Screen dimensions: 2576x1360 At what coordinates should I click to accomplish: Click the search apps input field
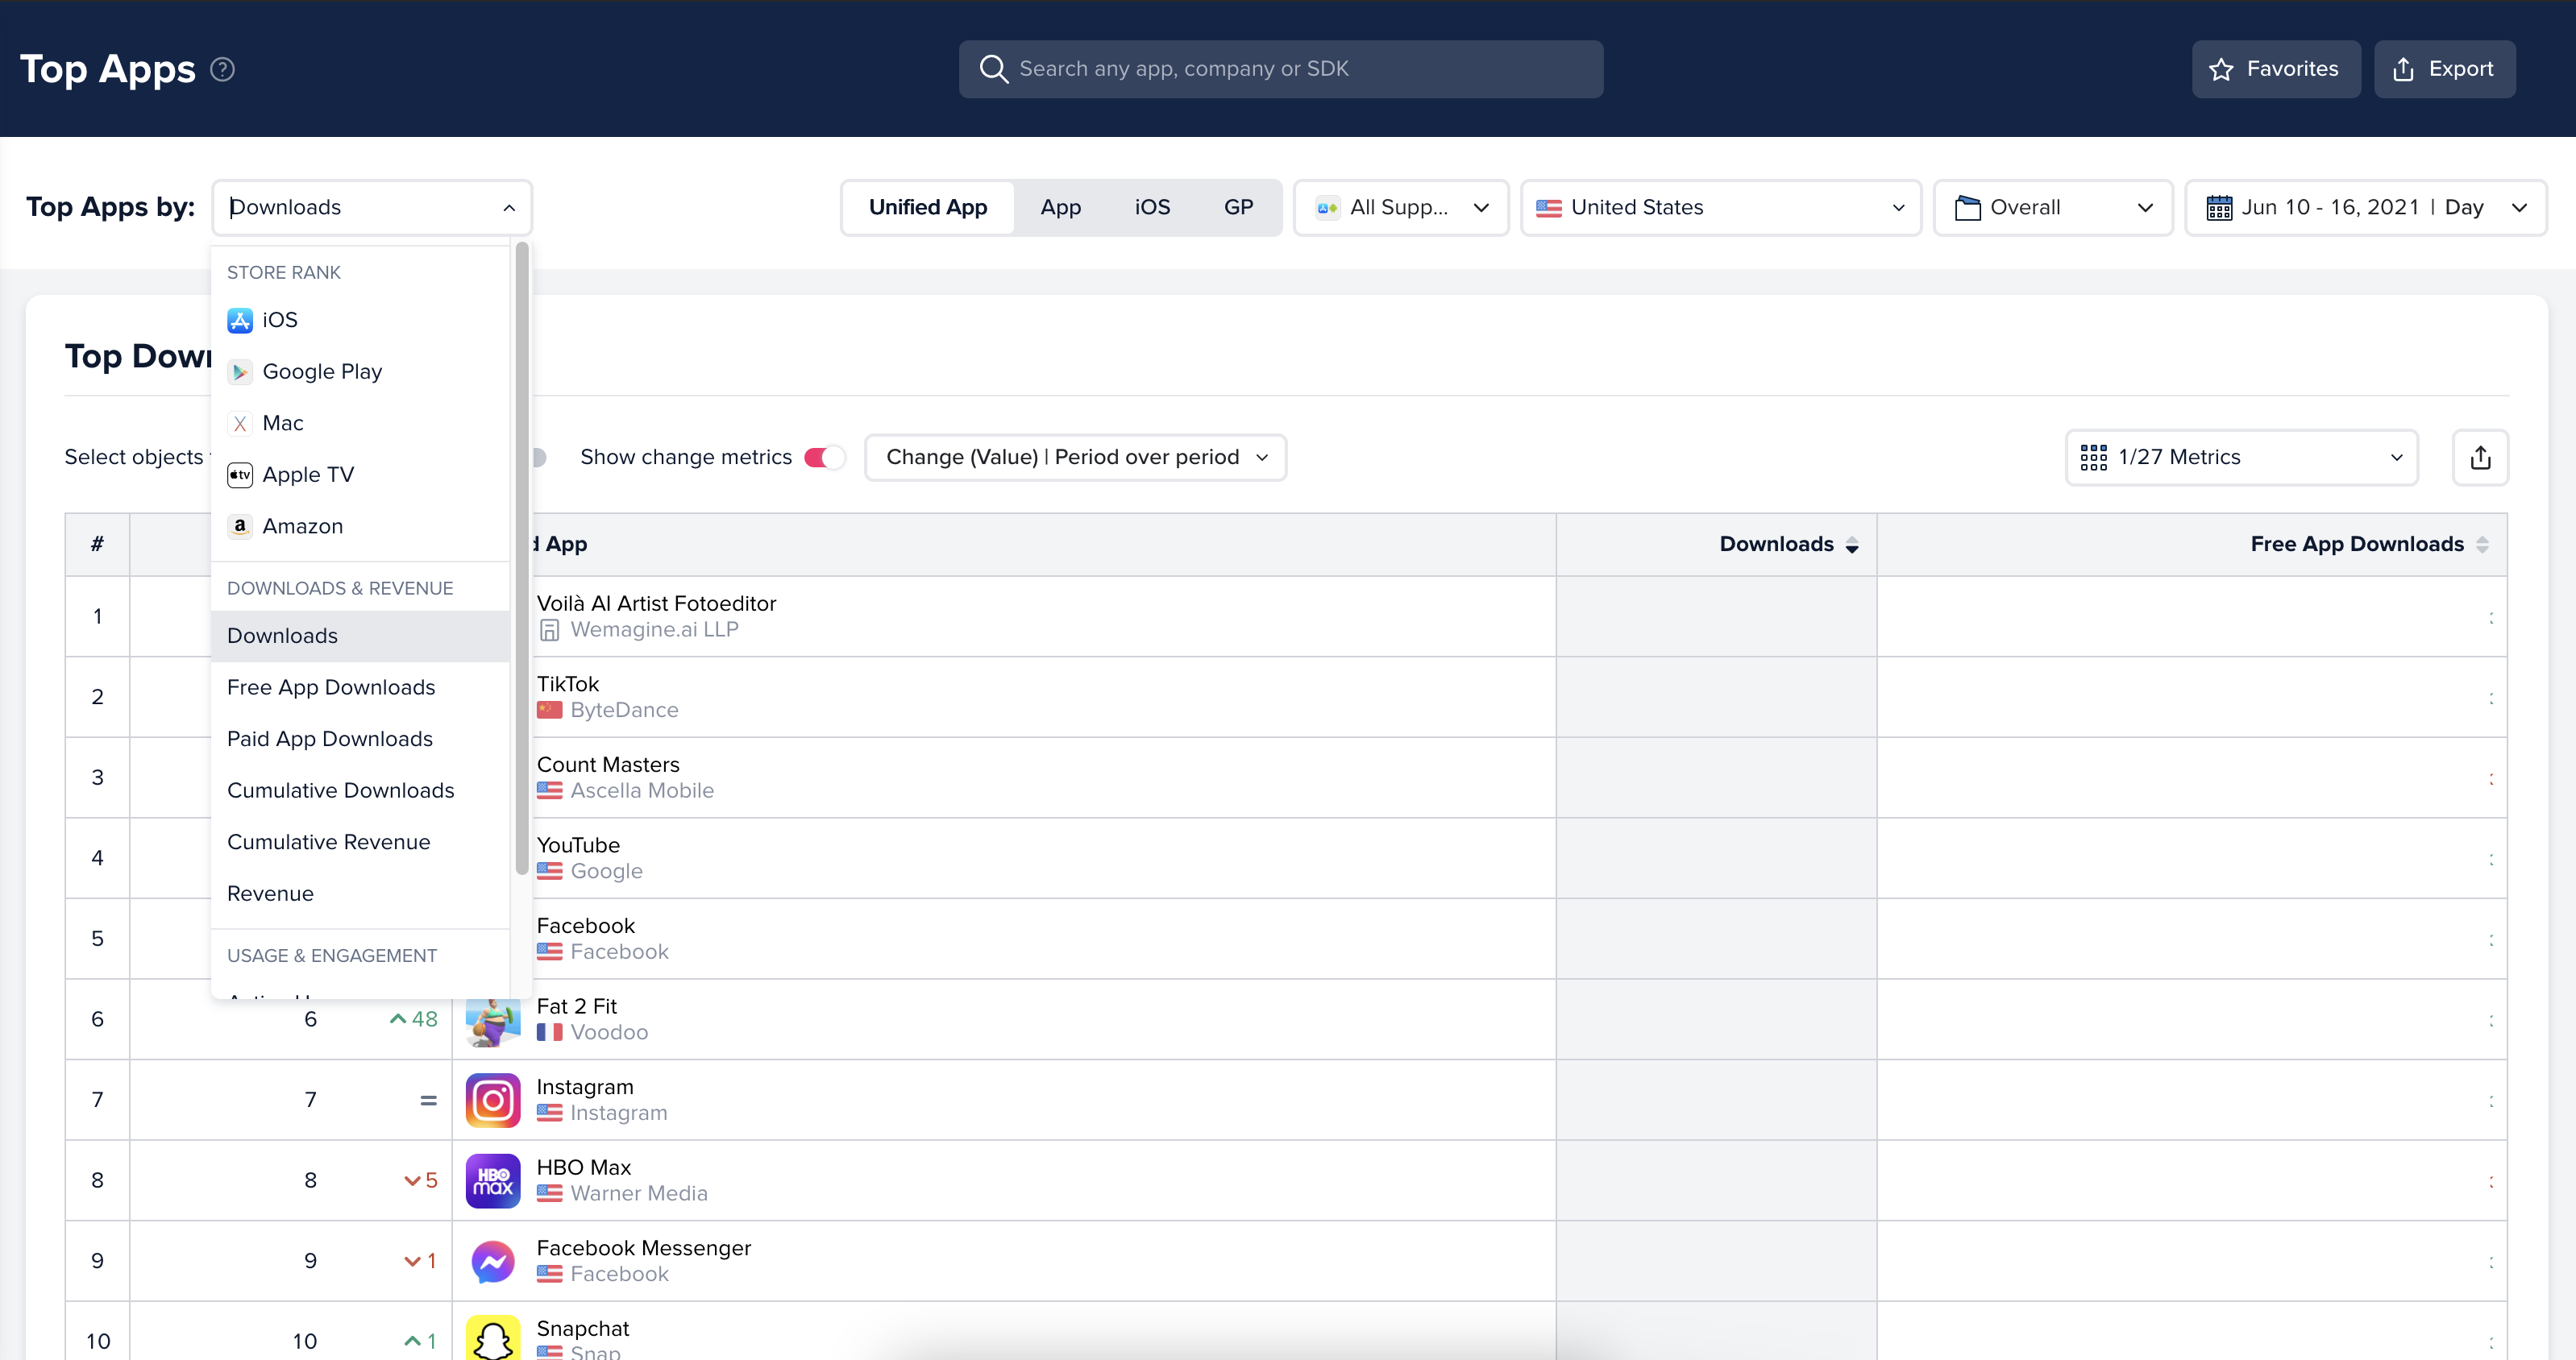click(x=1280, y=69)
